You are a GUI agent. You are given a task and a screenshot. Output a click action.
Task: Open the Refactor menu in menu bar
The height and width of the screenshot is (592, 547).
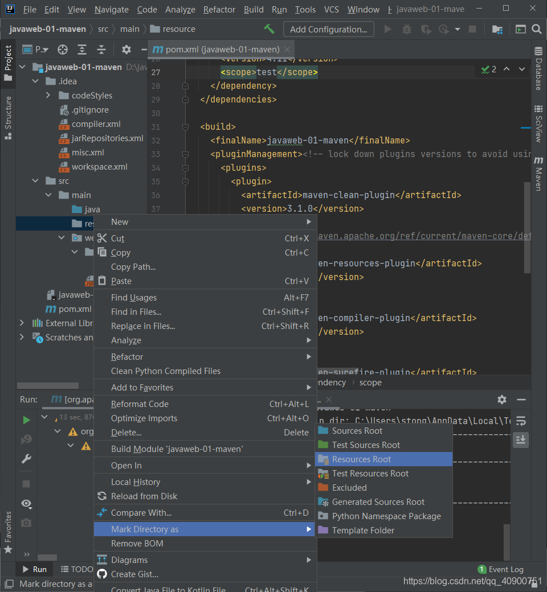[x=219, y=10]
